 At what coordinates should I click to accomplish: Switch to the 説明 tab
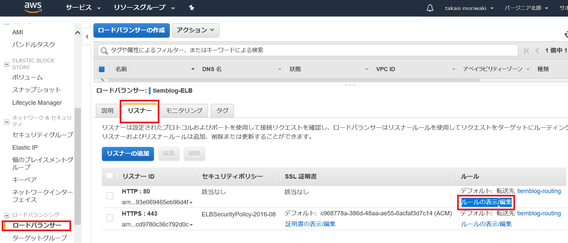coord(107,111)
